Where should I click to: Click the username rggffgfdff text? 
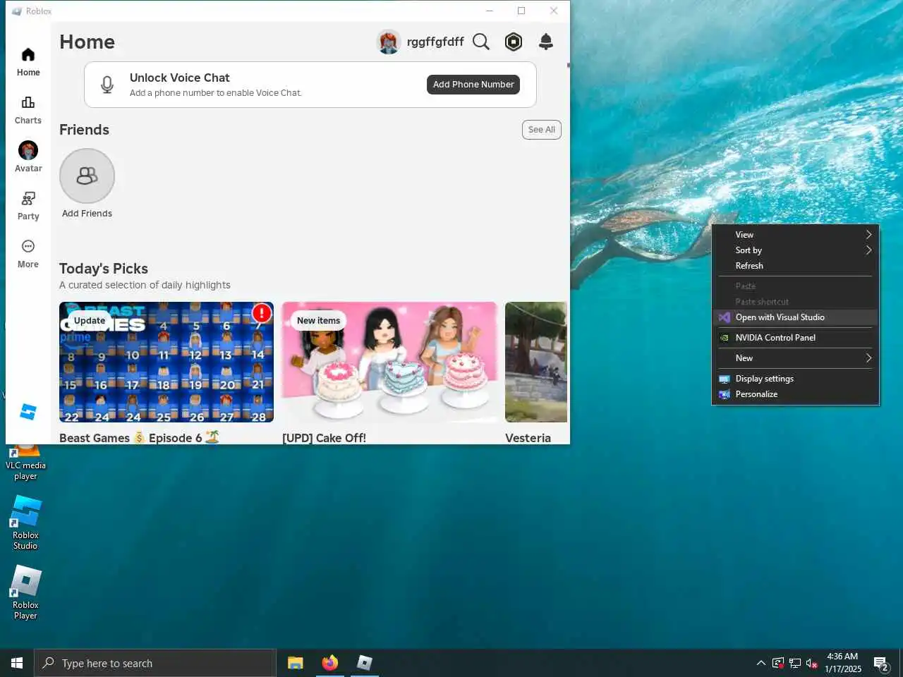(x=435, y=42)
